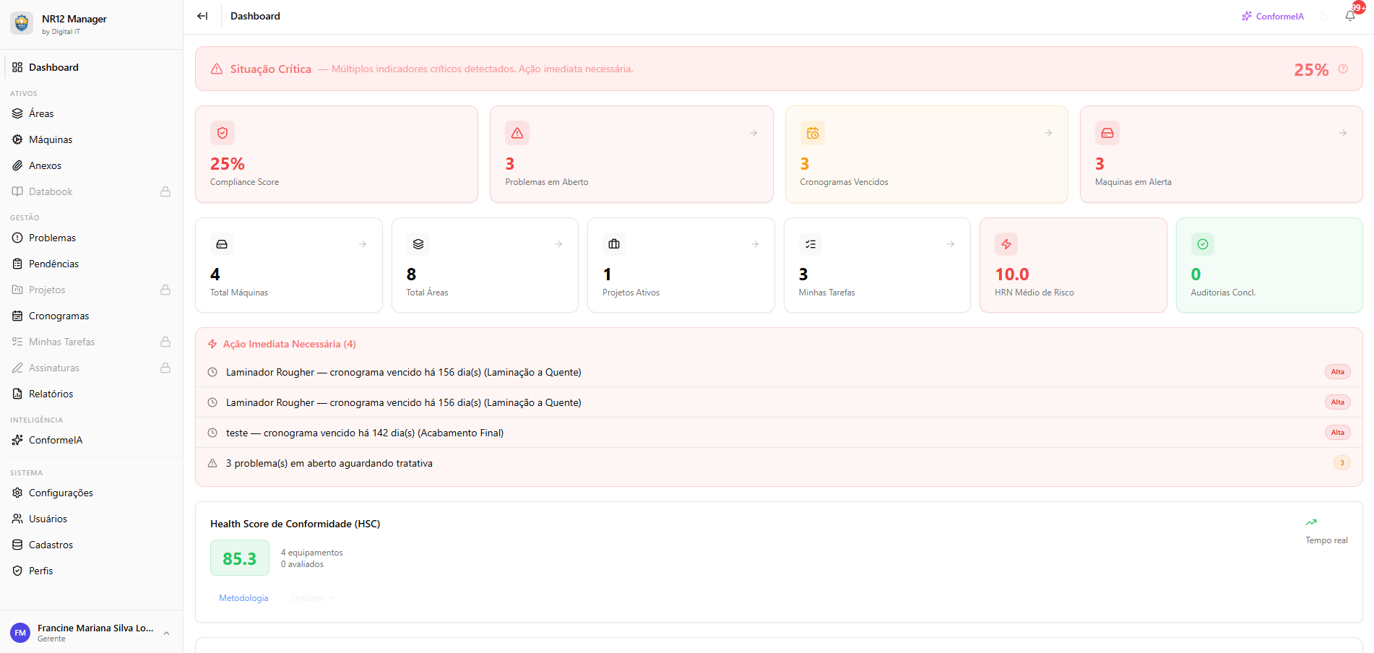Viewport: 1374px width, 653px height.
Task: Open Pendências in the sidebar
Action: pos(92,264)
